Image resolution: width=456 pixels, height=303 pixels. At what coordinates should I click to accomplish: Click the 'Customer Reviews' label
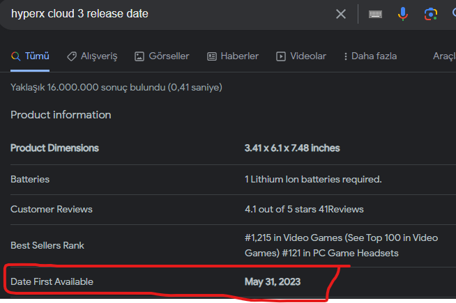click(52, 209)
